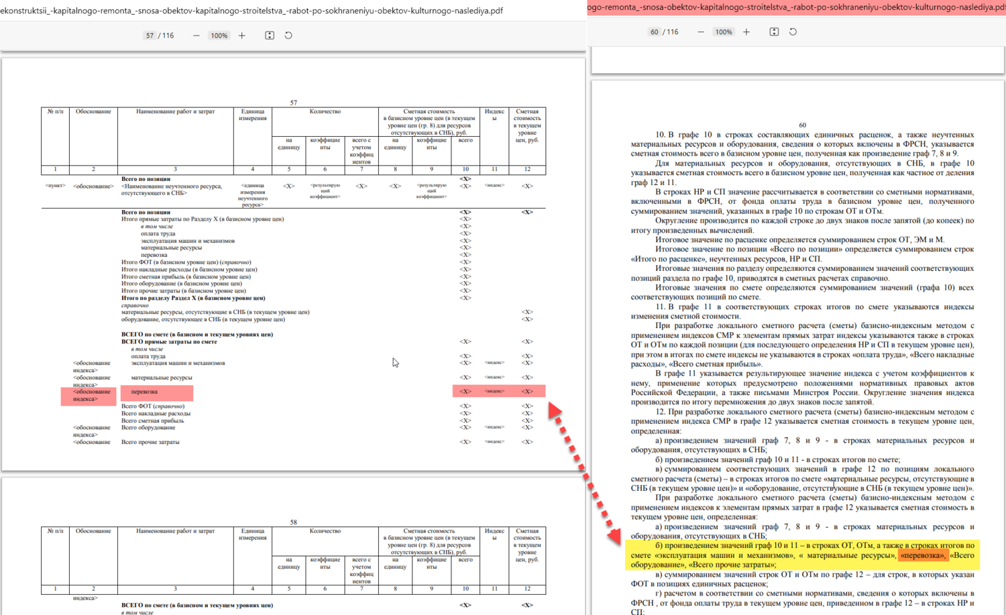Click the red-highlighted right viewer file title
Viewport: 1006px width, 615px height.
point(796,7)
